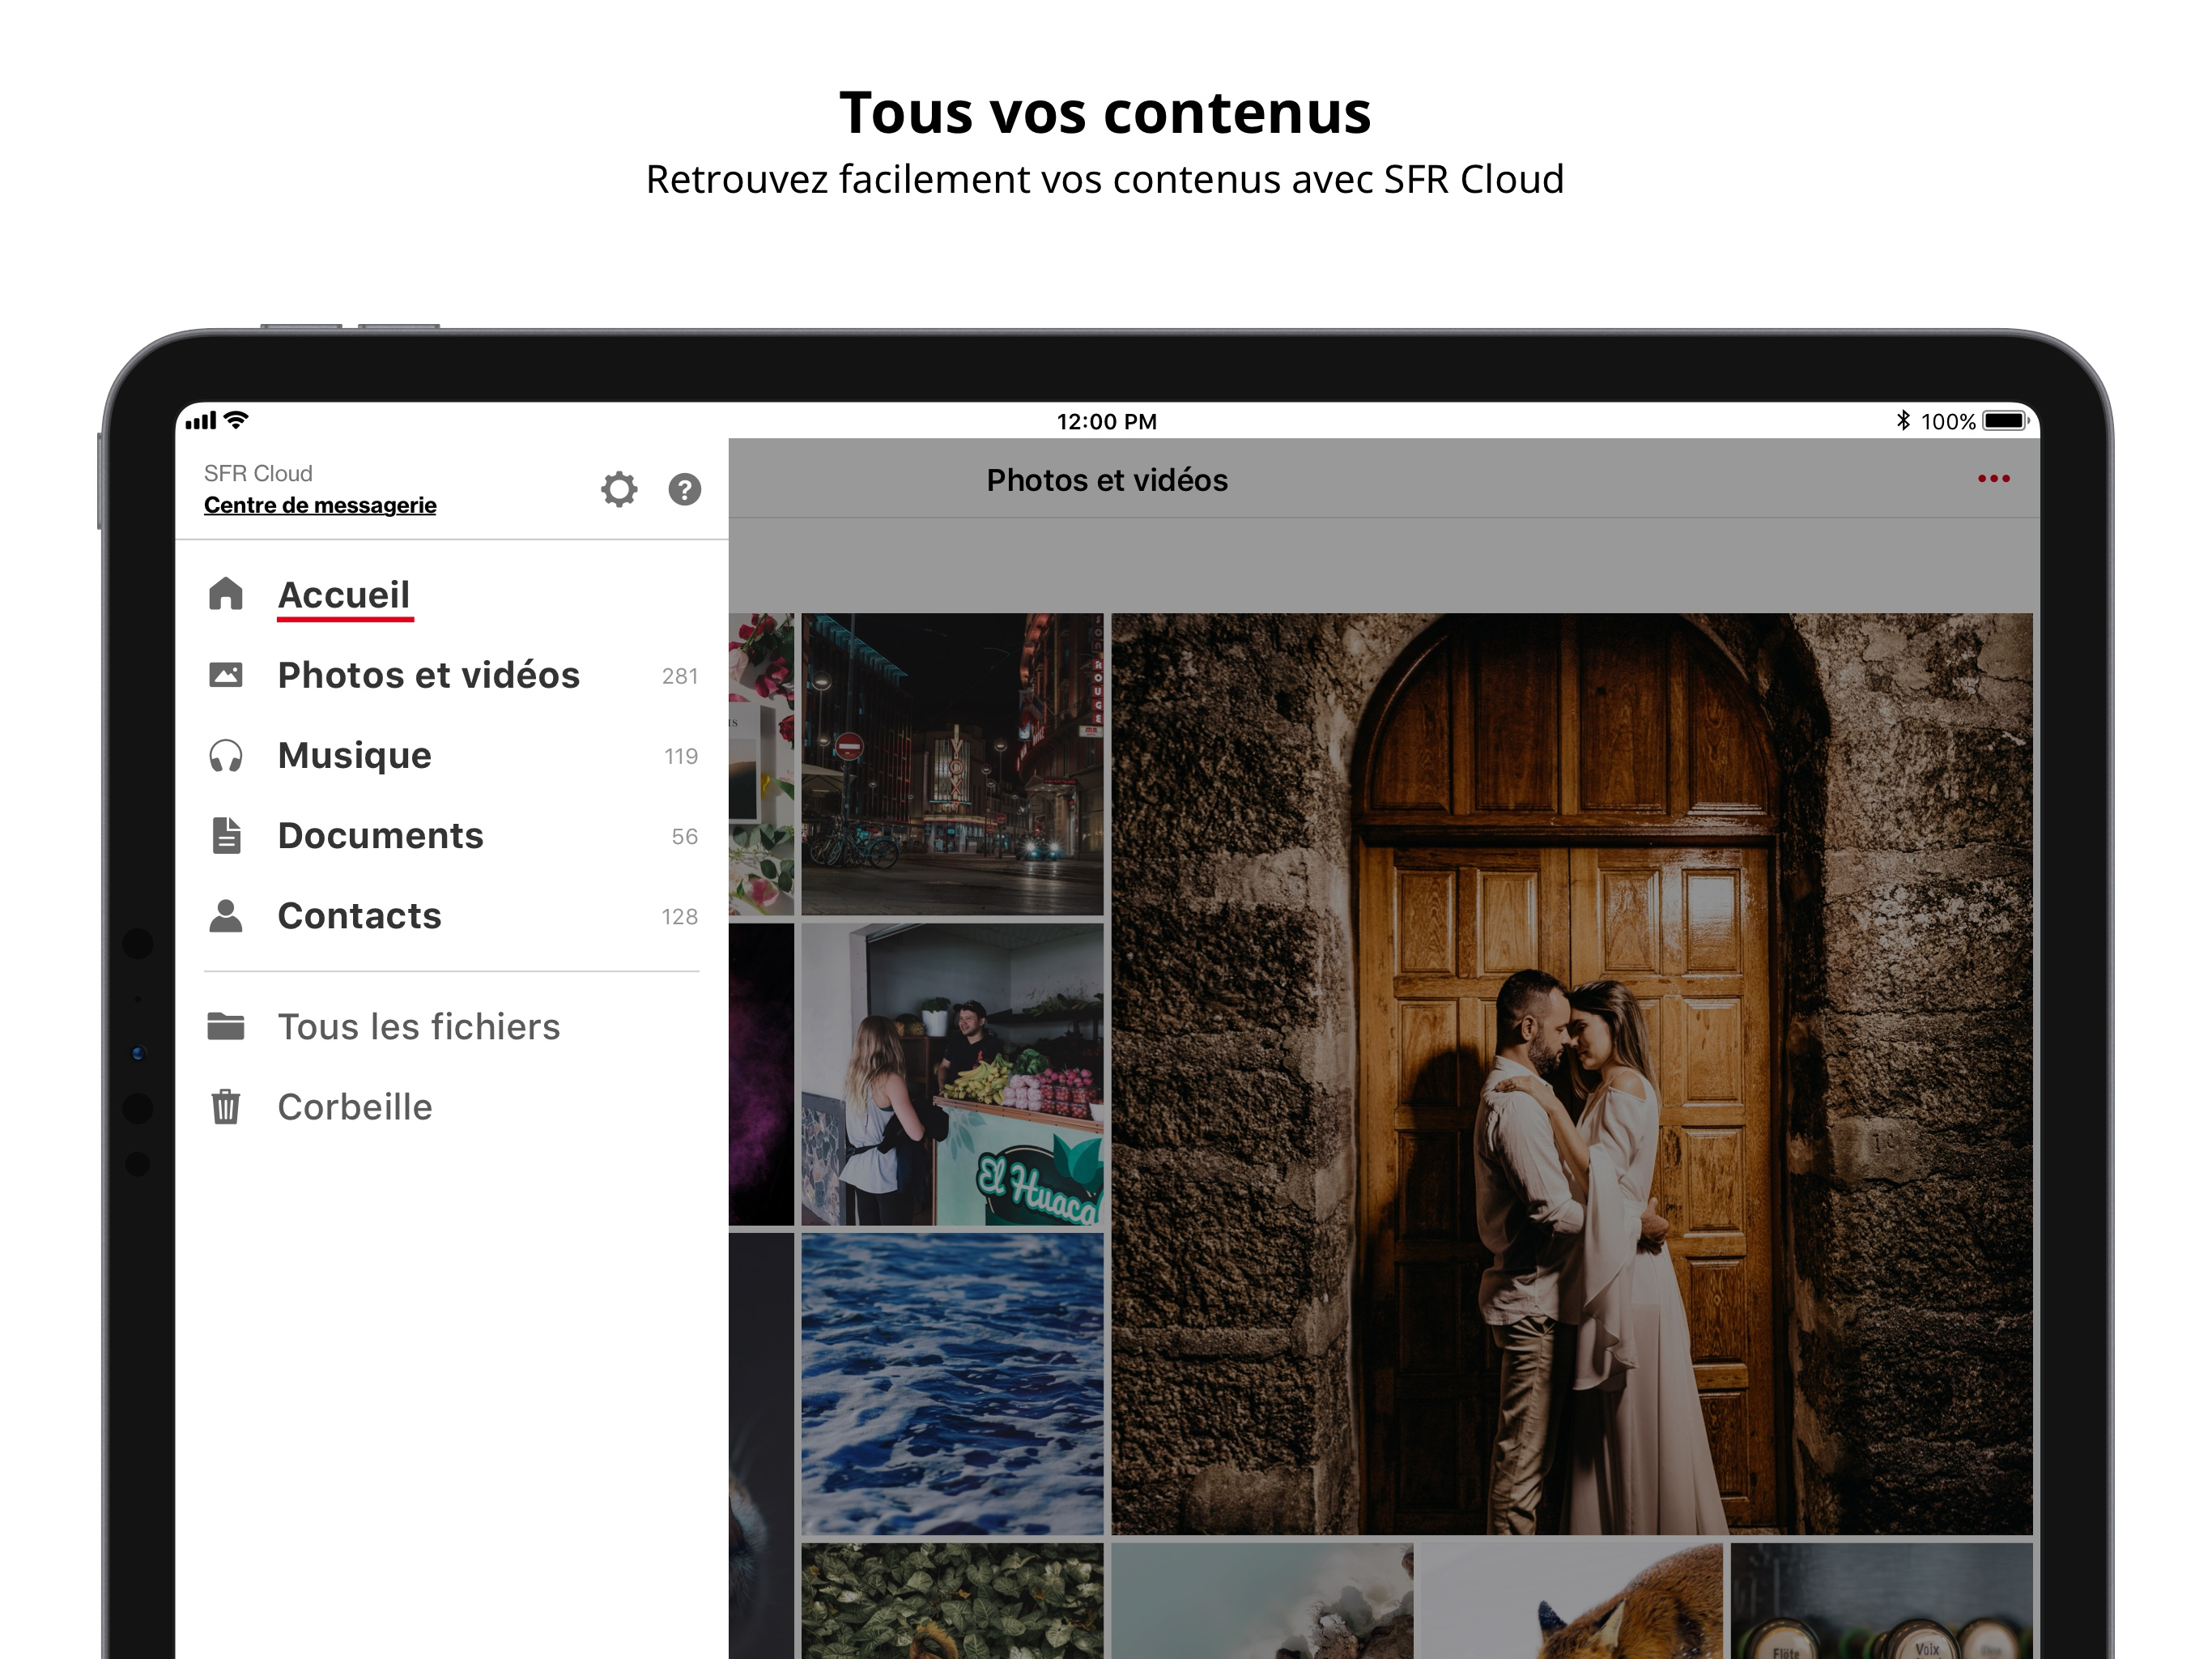2212x1659 pixels.
Task: Click the headphones icon beside Musique
Action: point(226,756)
